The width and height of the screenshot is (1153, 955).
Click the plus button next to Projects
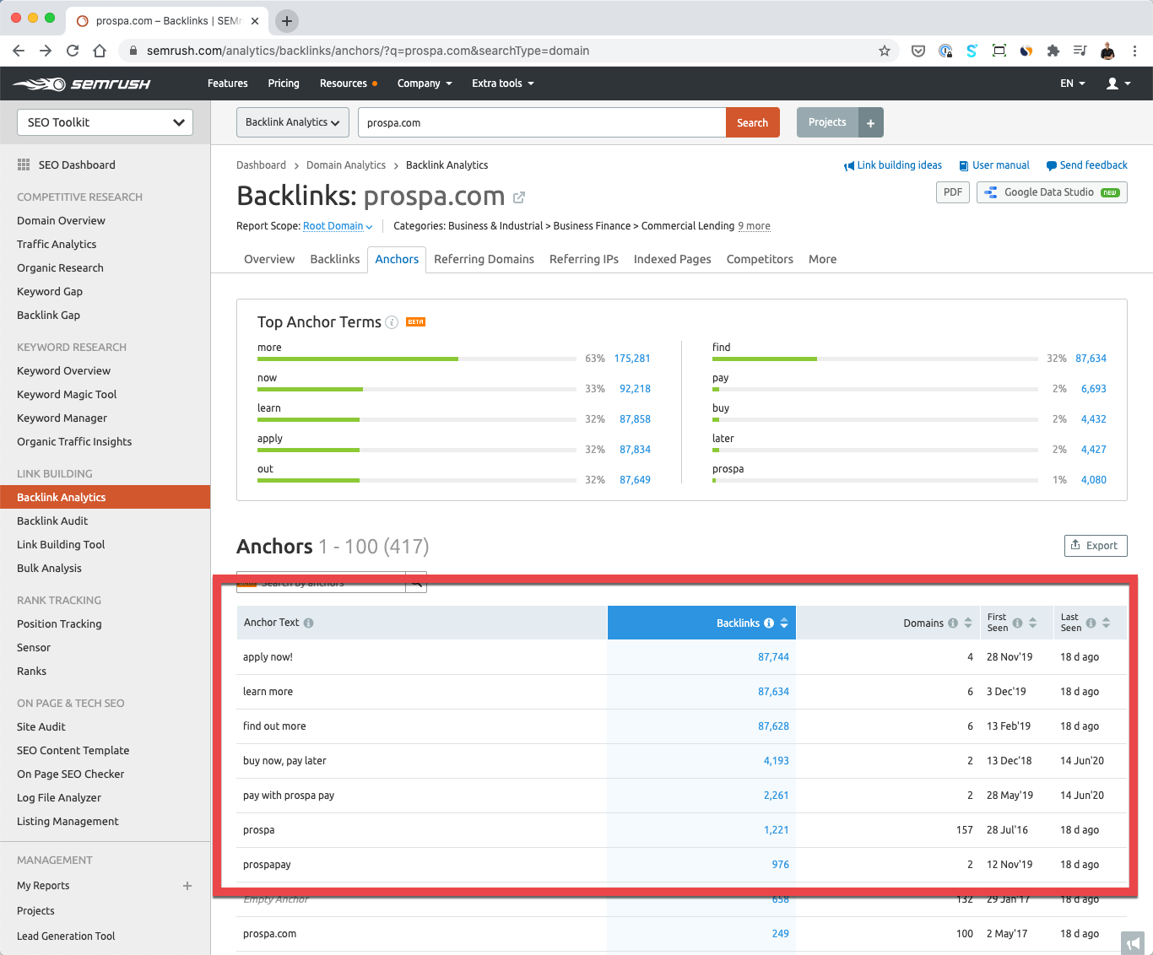click(x=871, y=122)
